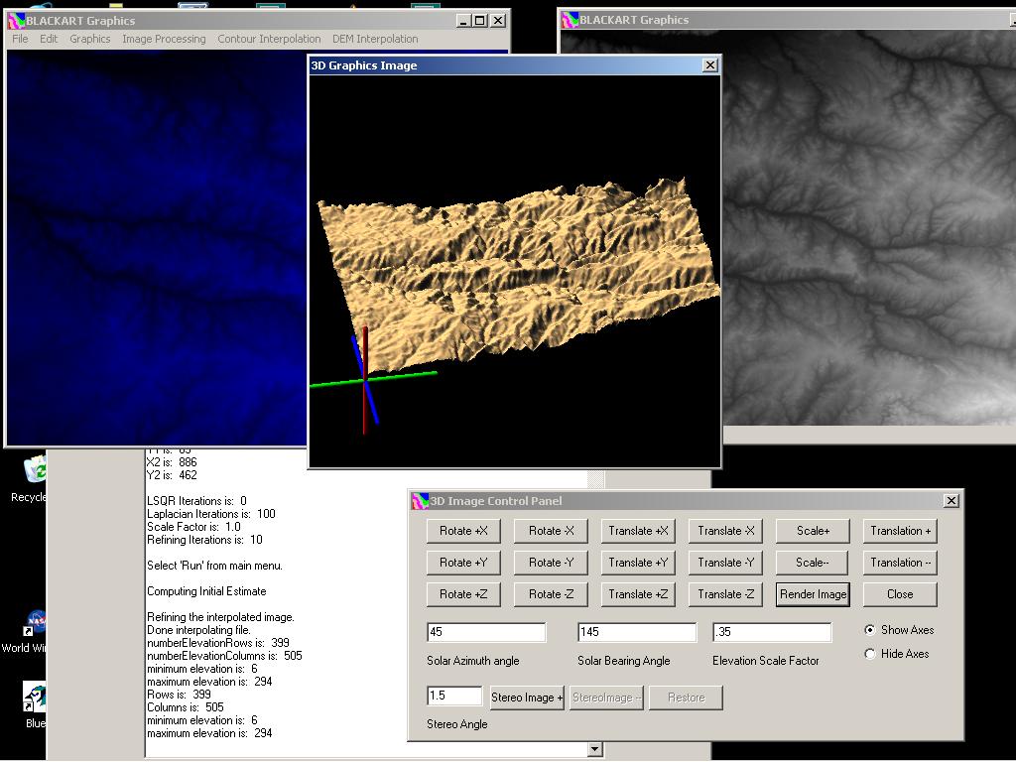
Task: Click the Translation + button
Action: tap(900, 531)
